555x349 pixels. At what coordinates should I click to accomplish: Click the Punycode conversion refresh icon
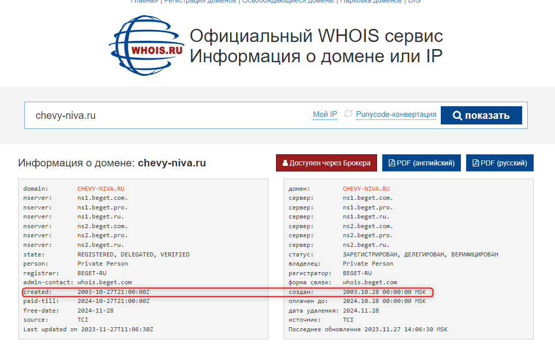pyautogui.click(x=348, y=114)
